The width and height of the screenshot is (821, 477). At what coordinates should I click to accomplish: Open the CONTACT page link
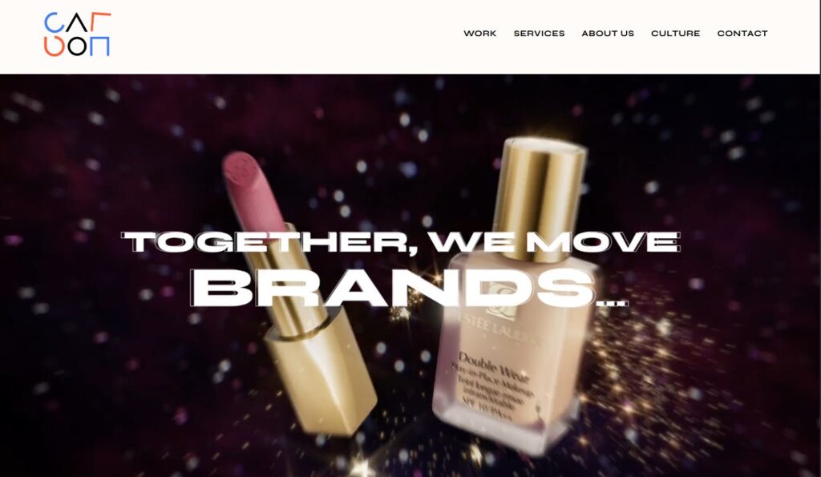742,34
